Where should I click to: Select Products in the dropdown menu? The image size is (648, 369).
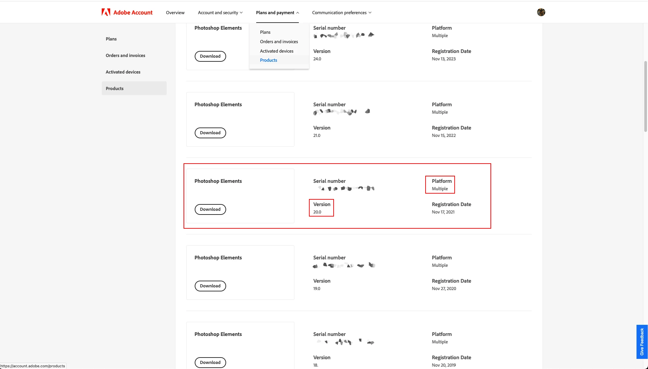click(268, 60)
